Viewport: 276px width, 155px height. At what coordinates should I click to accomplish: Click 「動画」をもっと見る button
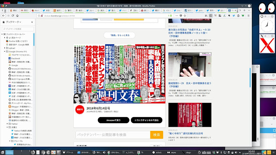point(119,35)
